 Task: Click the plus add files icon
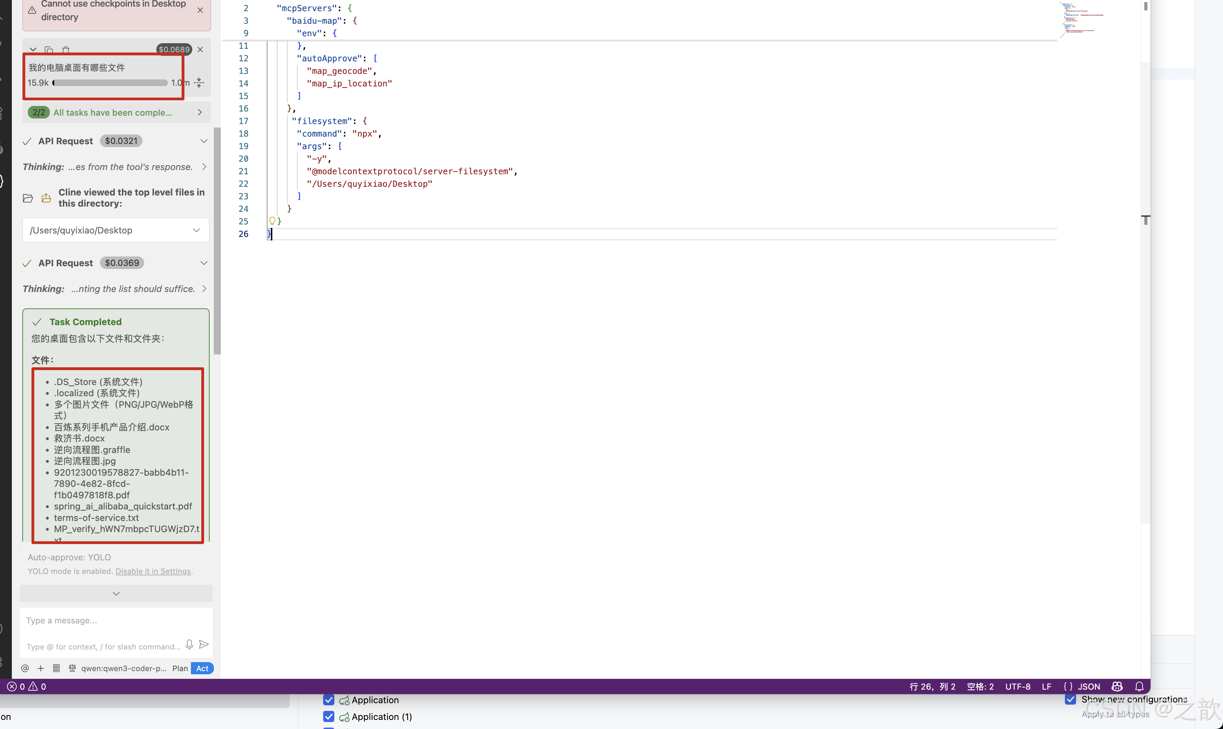[41, 668]
